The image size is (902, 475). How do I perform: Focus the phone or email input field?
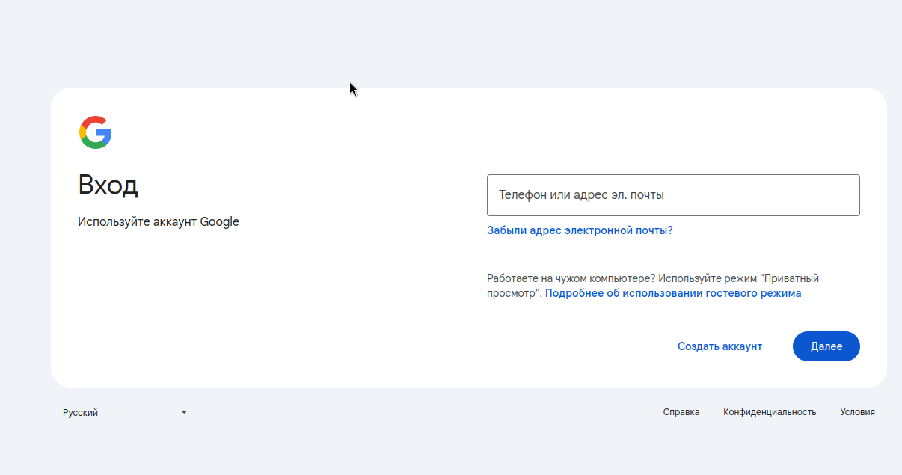click(x=673, y=195)
